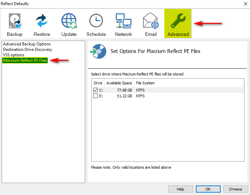Click the Help button

181,189
